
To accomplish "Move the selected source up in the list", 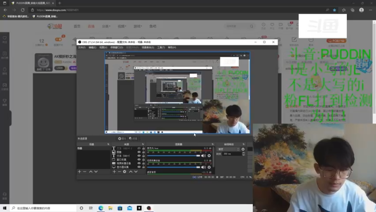I will pos(131,171).
